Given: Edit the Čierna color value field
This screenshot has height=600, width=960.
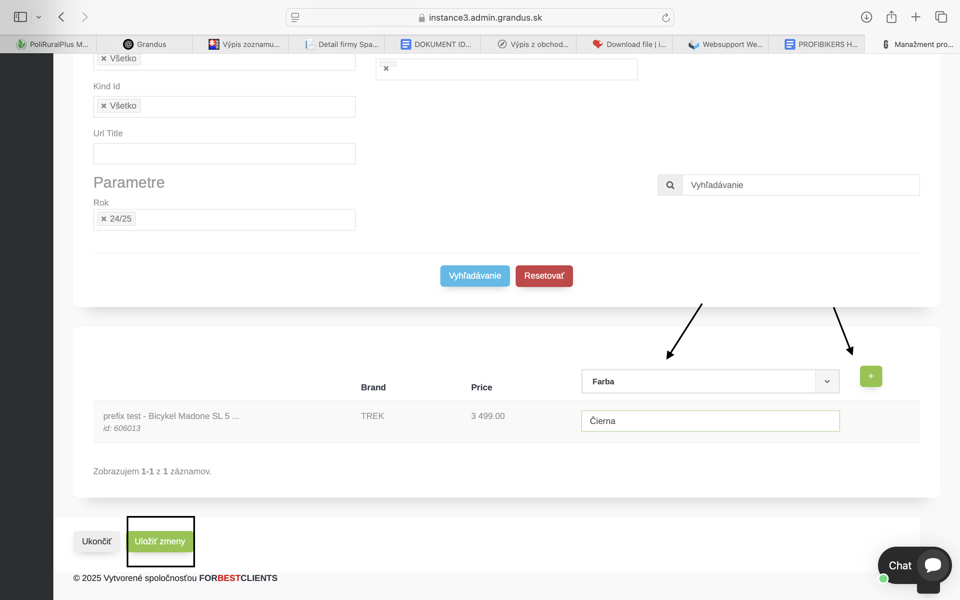Looking at the screenshot, I should point(710,421).
